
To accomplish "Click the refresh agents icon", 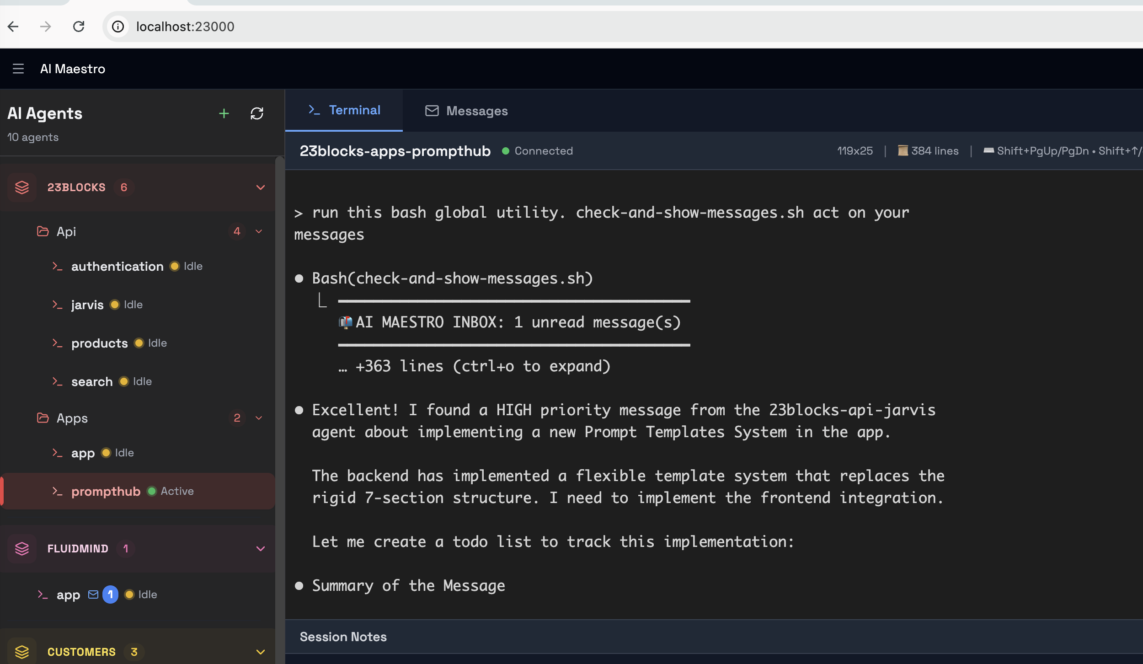I will coord(257,113).
